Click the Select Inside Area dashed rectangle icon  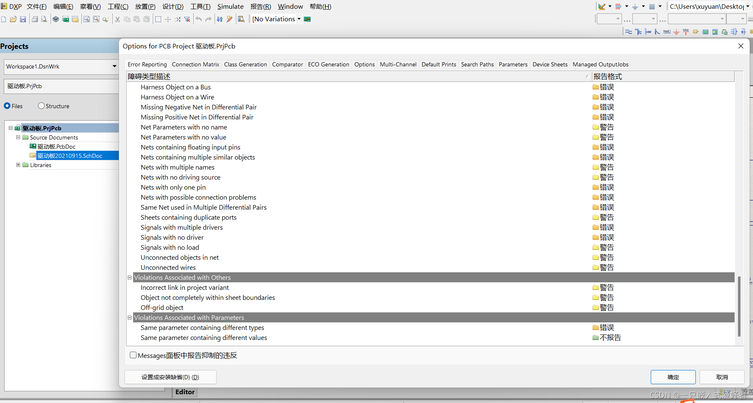158,19
